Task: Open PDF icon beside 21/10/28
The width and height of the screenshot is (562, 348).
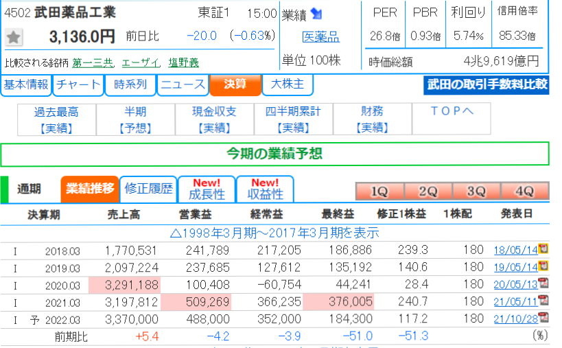Action: tap(543, 317)
